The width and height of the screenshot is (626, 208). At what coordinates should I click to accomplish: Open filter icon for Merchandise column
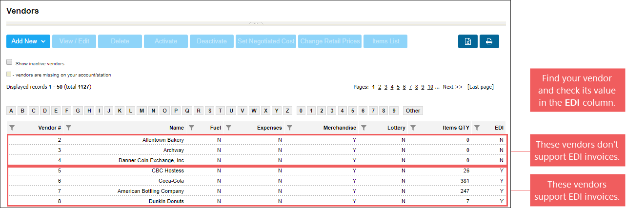click(x=289, y=128)
